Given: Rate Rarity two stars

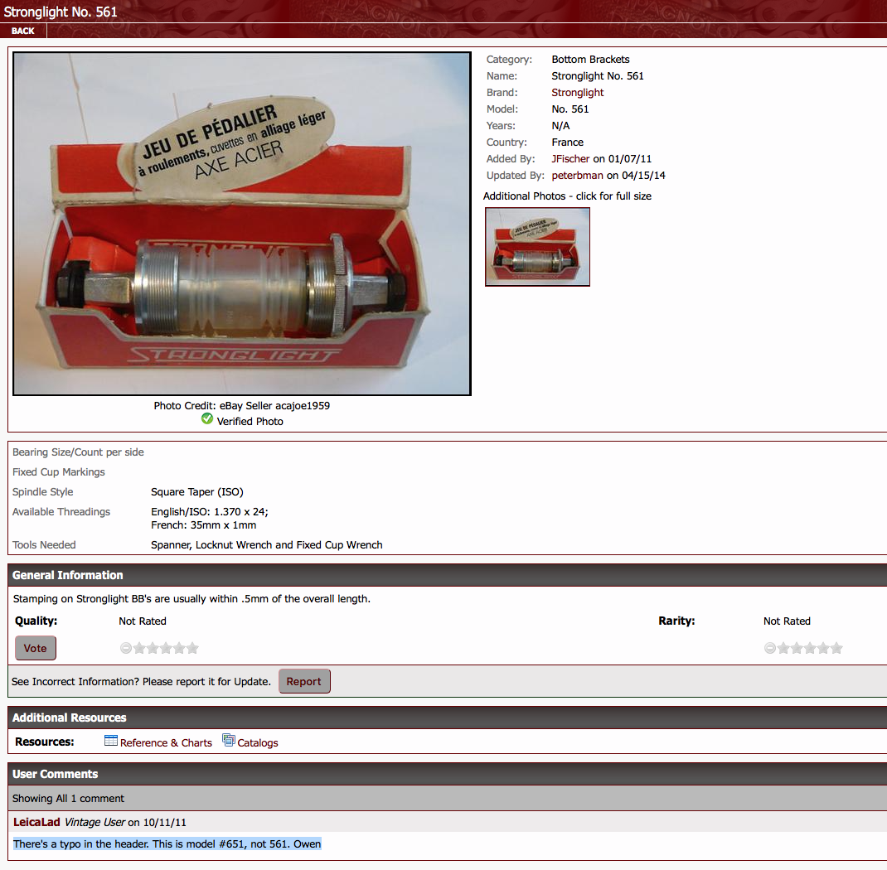Looking at the screenshot, I should tap(797, 648).
